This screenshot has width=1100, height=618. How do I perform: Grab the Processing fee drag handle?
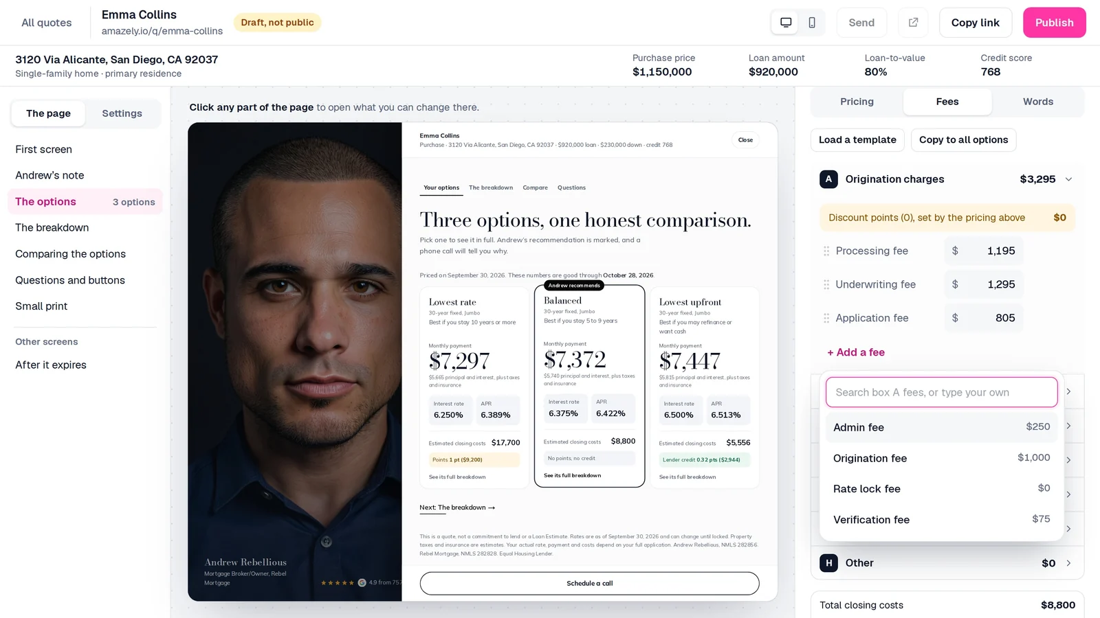tap(826, 251)
